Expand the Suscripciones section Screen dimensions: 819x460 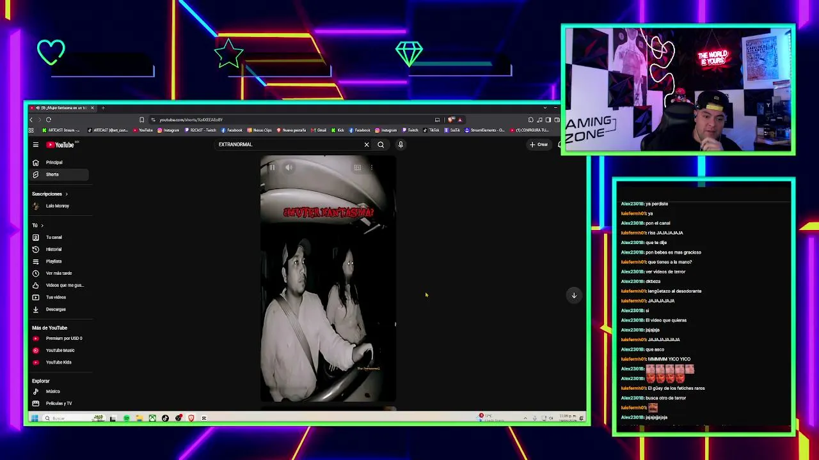click(50, 194)
